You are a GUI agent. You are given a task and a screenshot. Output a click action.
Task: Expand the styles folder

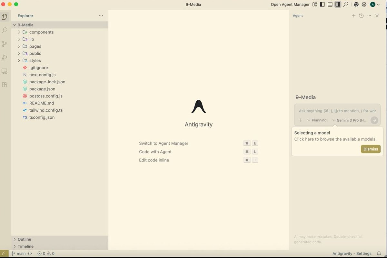[60, 60]
